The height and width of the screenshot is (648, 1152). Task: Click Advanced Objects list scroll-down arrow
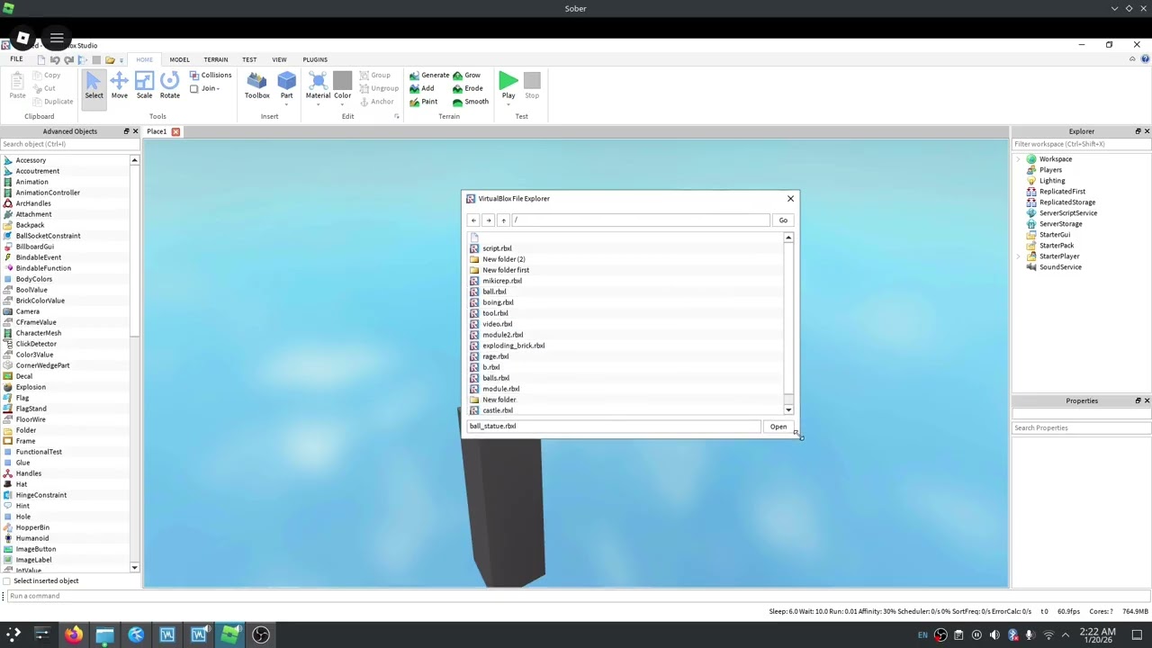(134, 568)
